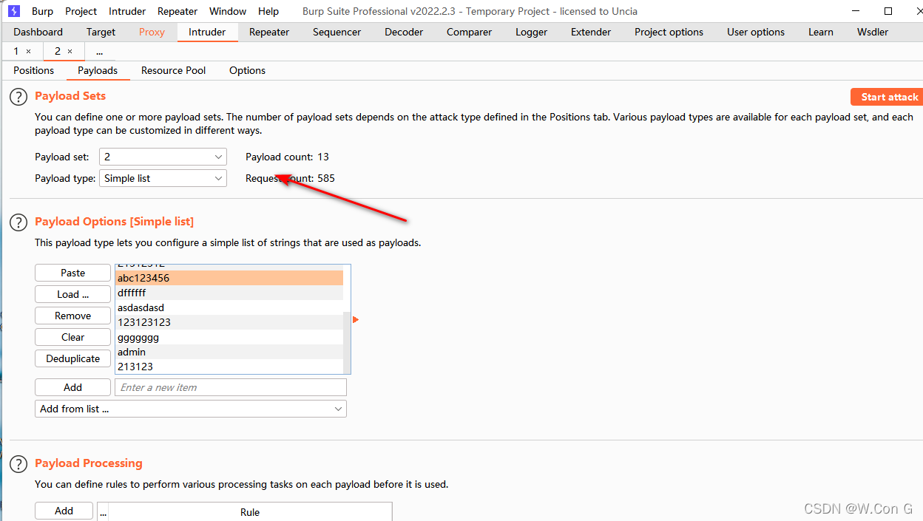
Task: Select payload asdasdasd in list
Action: pos(229,307)
